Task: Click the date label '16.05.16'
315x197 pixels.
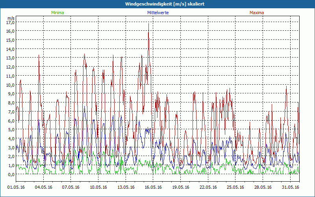Action: (153, 187)
